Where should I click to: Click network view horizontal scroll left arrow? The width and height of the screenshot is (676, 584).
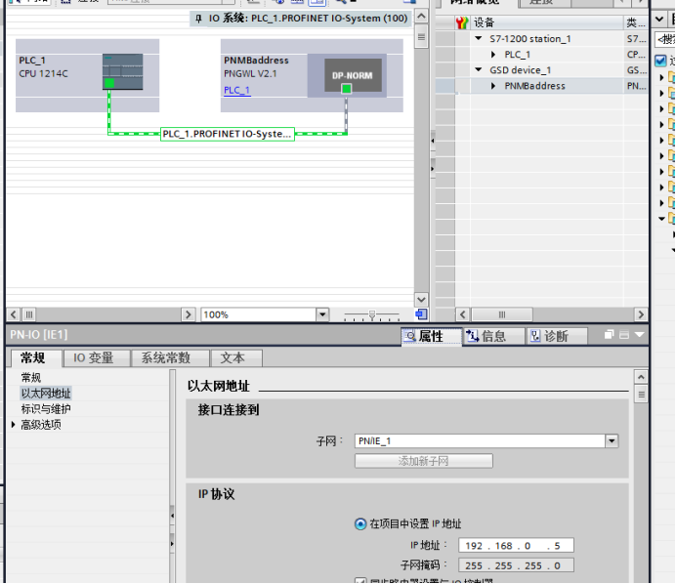tap(14, 314)
